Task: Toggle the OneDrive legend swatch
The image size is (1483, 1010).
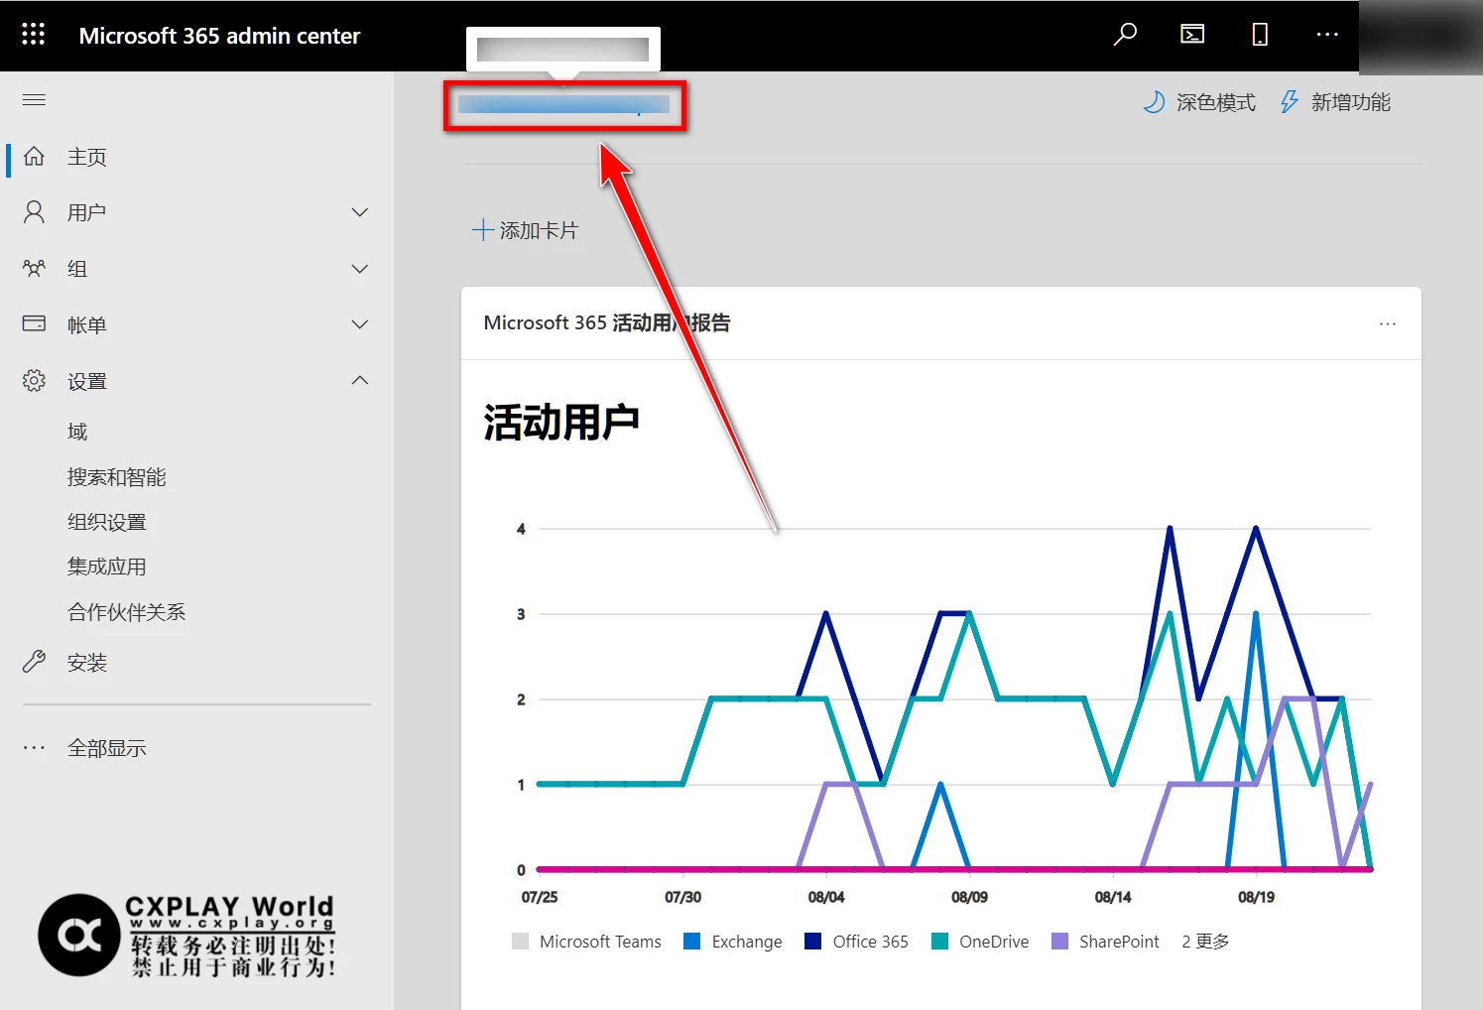Action: click(x=940, y=942)
